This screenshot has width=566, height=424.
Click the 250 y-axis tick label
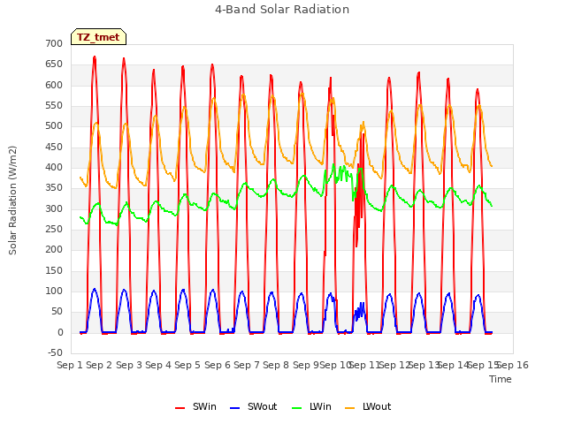[54, 230]
